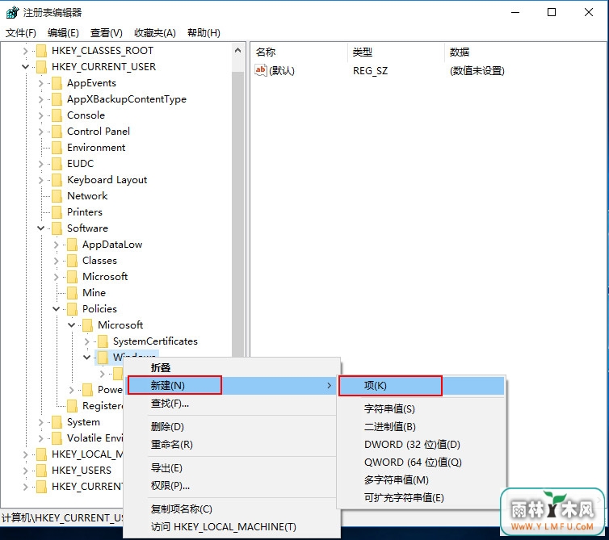Click the ab string icon of the (默认) value

click(261, 70)
